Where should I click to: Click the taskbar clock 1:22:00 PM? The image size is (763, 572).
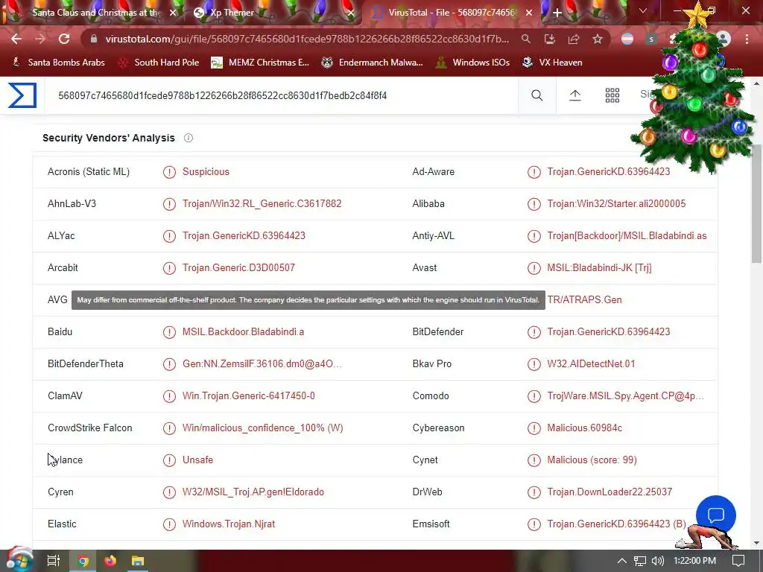point(694,561)
